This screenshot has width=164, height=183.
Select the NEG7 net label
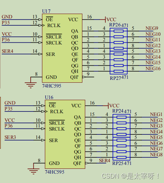156,149
